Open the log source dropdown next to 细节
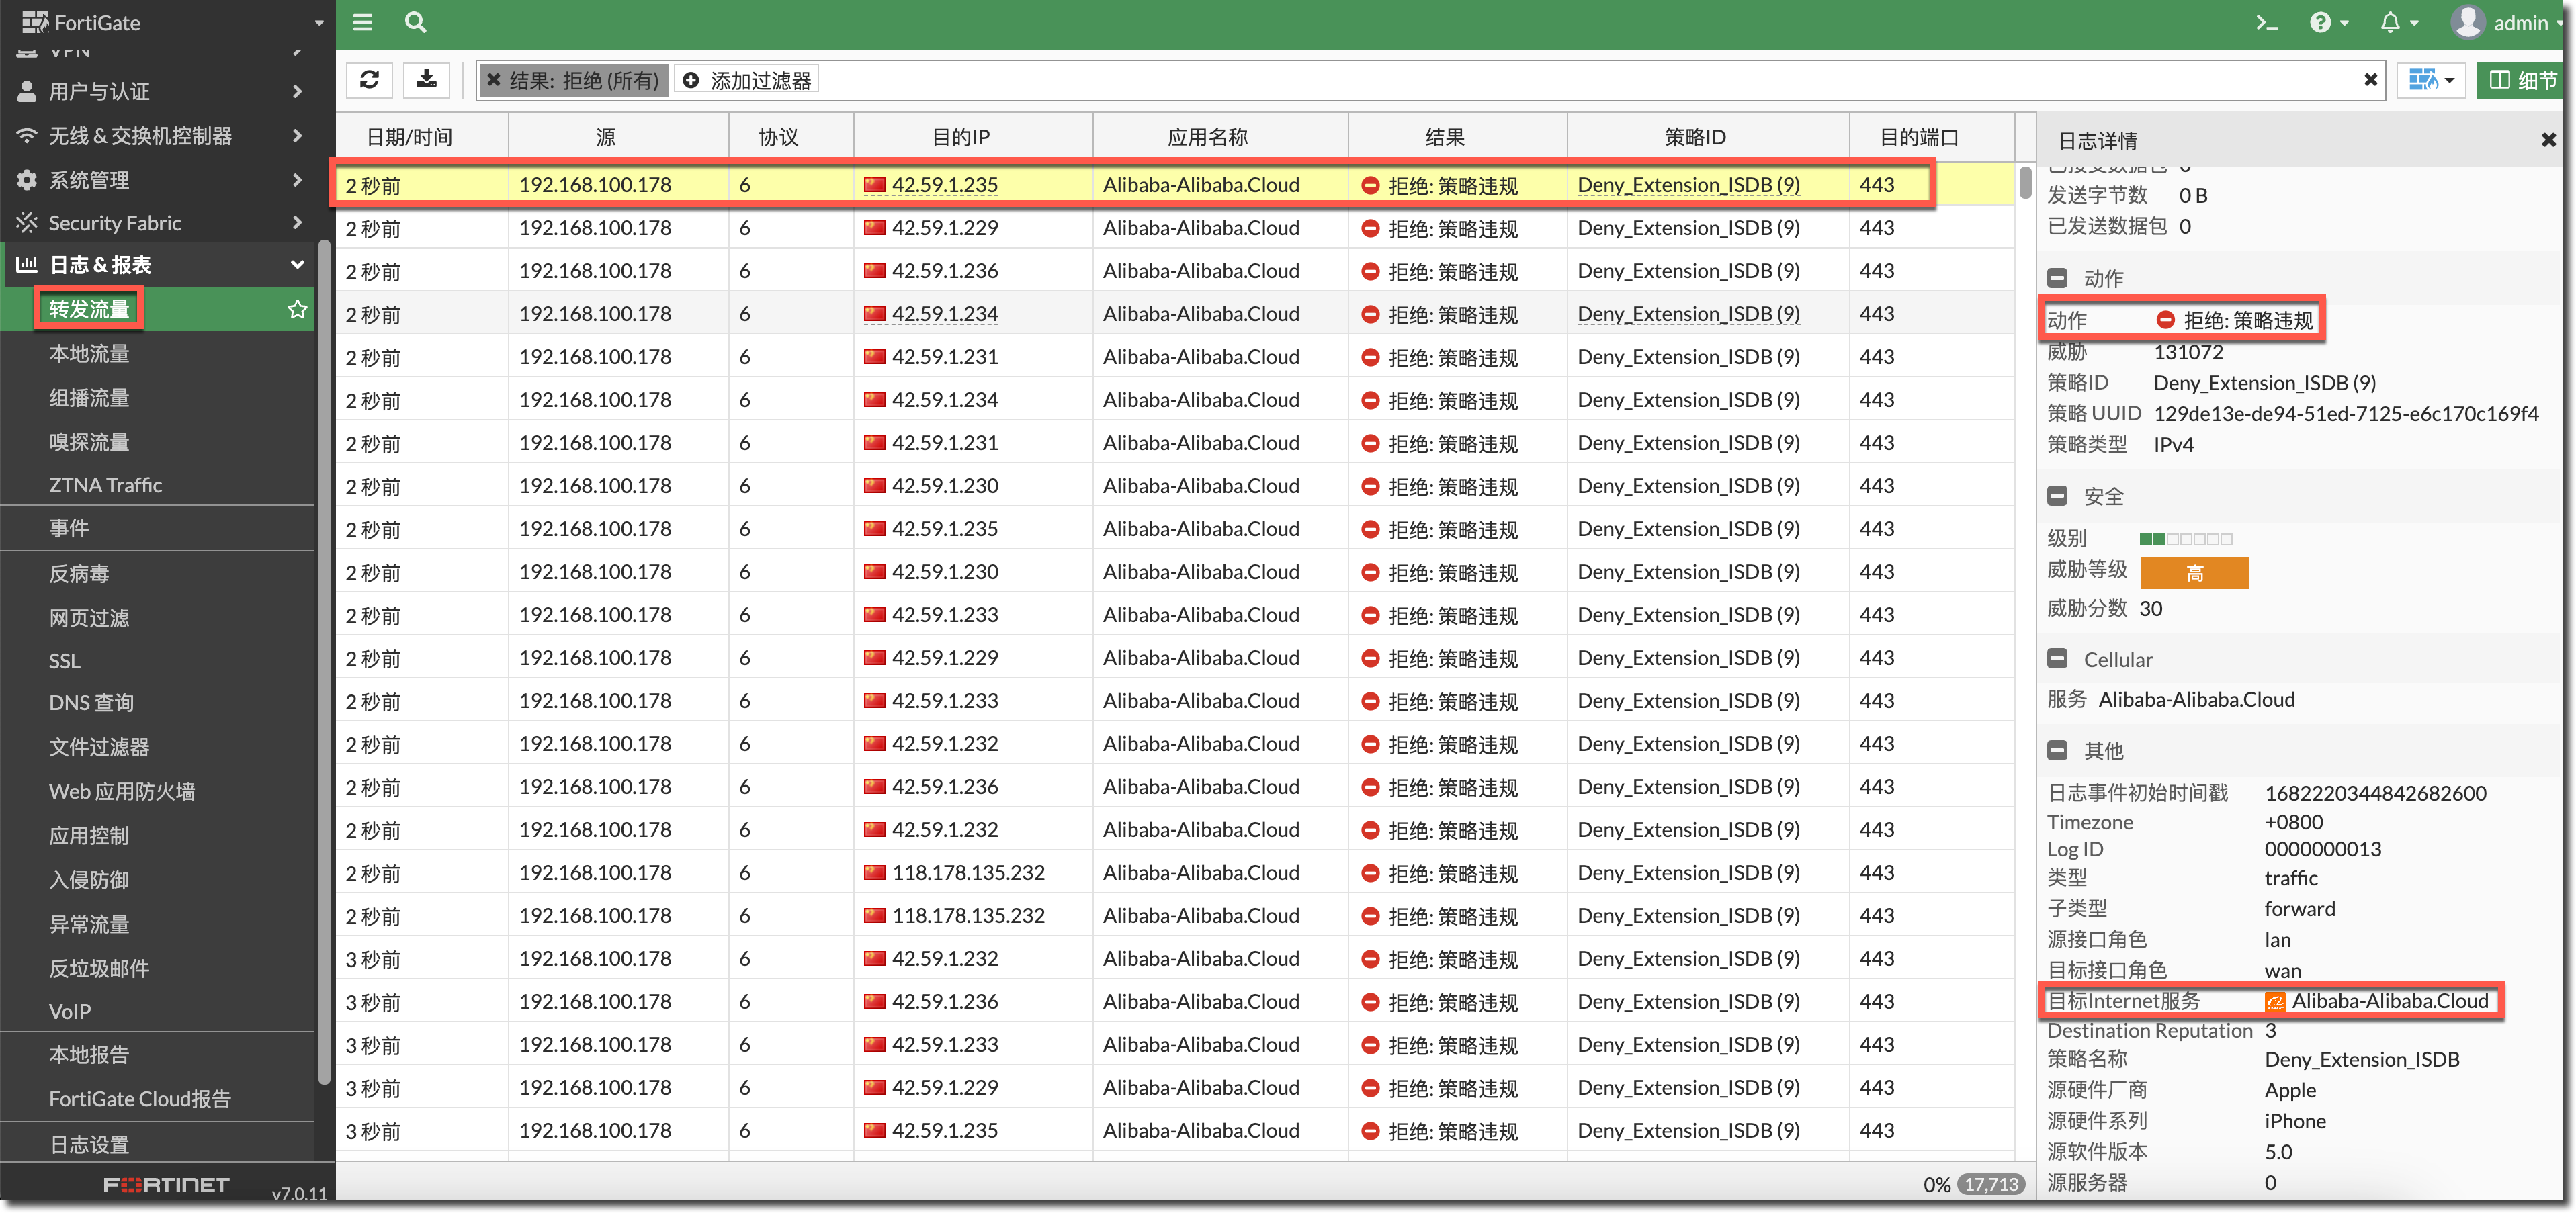This screenshot has width=2576, height=1213. 2431,80
